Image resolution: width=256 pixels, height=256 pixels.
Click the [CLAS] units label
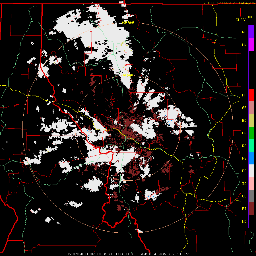tap(240, 20)
